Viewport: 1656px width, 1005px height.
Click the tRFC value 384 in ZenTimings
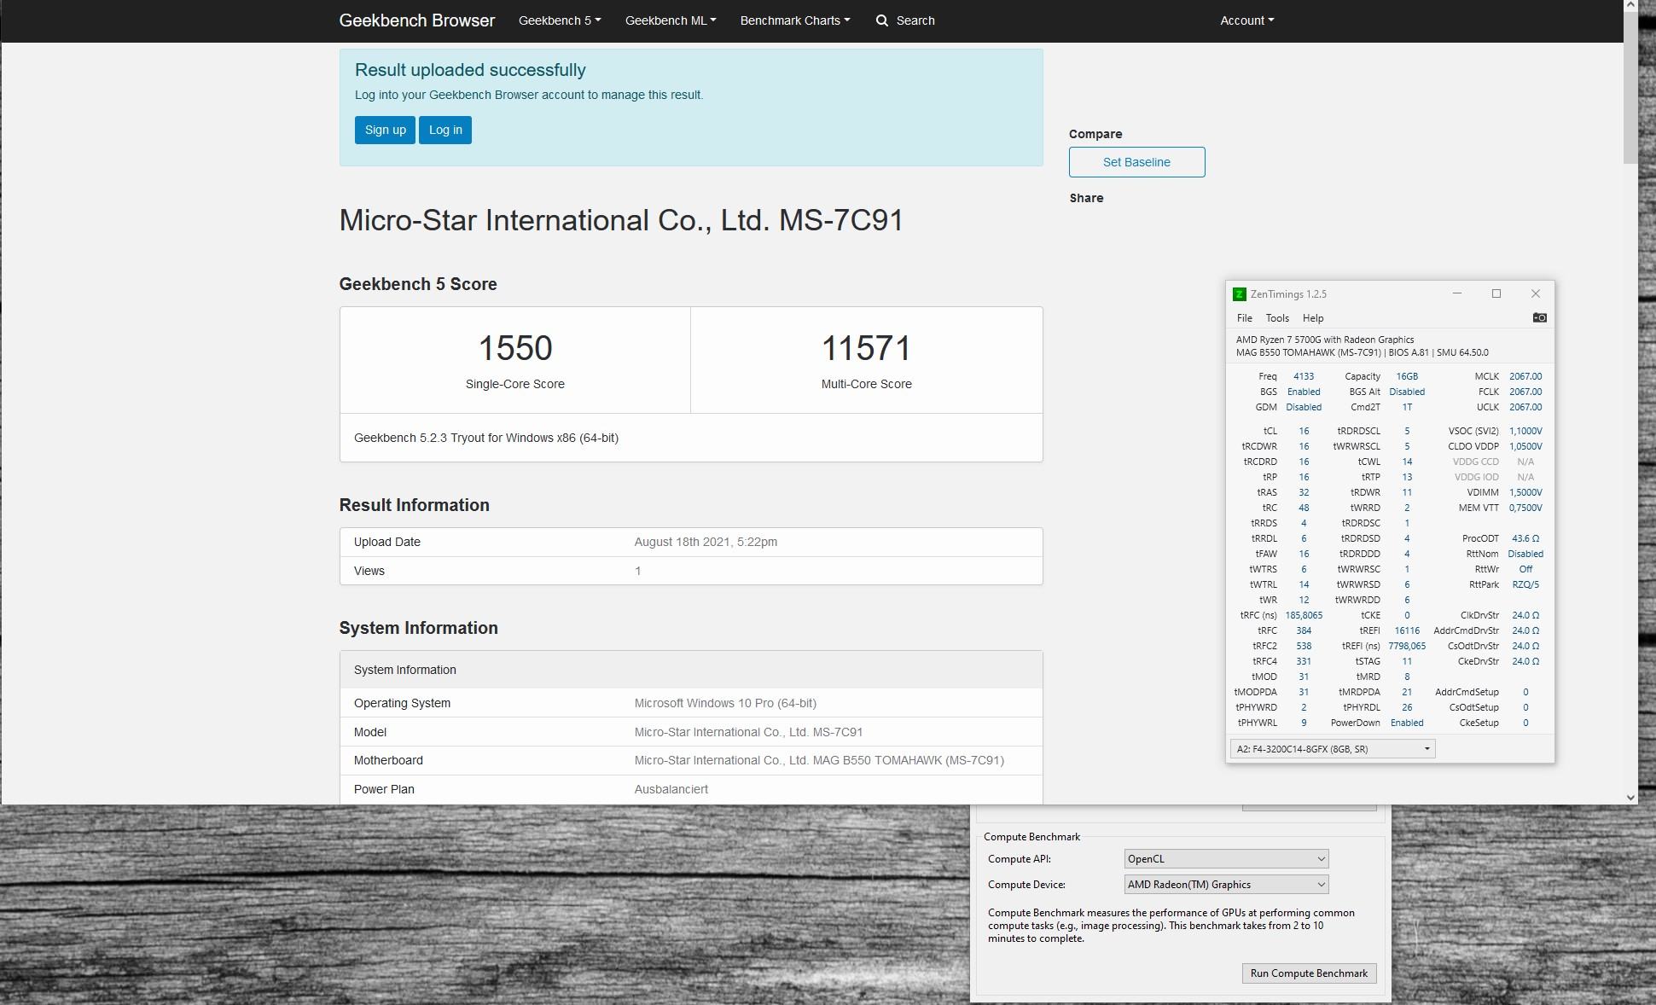pos(1304,630)
